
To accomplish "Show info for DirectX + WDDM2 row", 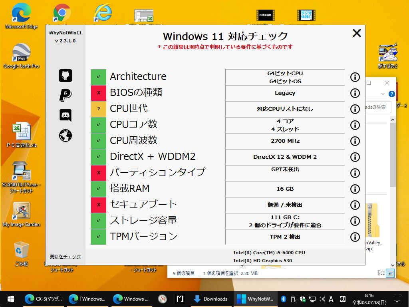I will pos(355,157).
